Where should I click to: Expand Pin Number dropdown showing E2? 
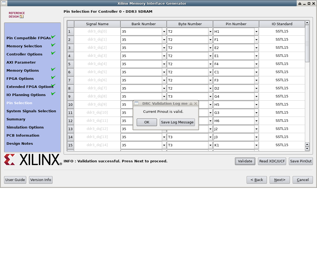click(256, 48)
